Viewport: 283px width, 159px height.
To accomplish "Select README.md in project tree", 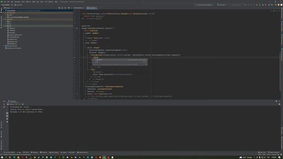I will click(x=13, y=44).
